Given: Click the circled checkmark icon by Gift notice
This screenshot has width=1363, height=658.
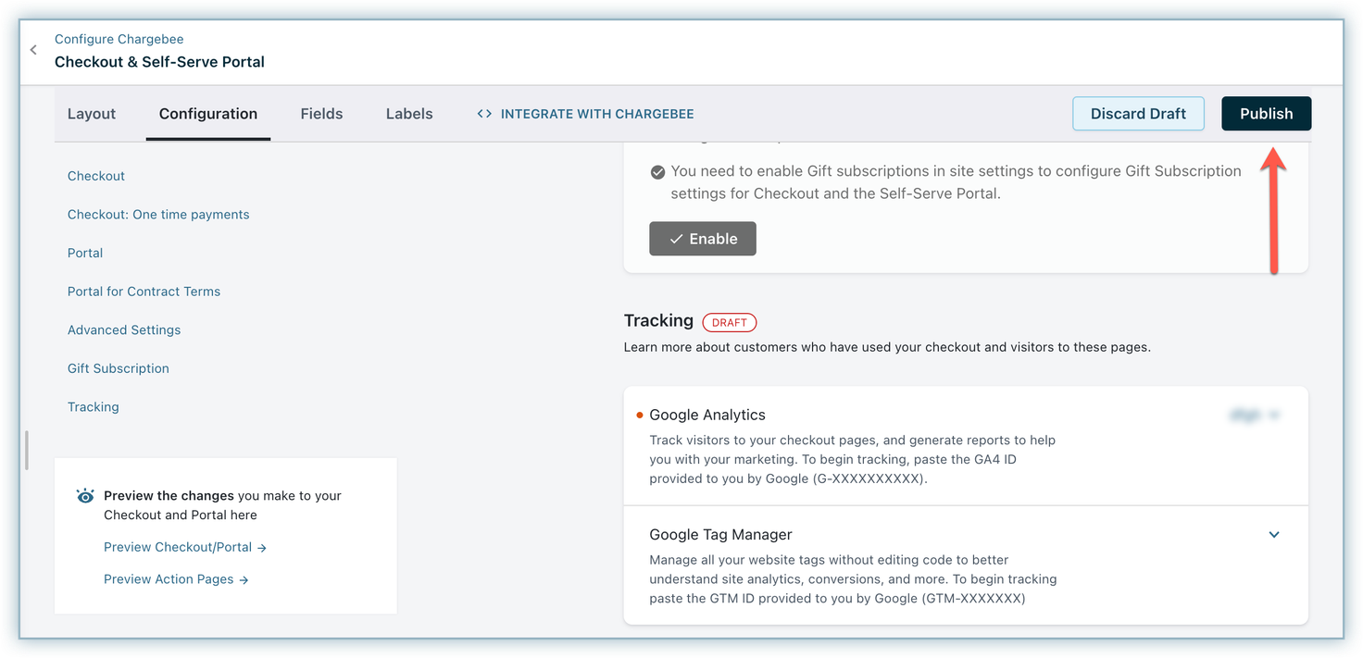Looking at the screenshot, I should coord(657,172).
